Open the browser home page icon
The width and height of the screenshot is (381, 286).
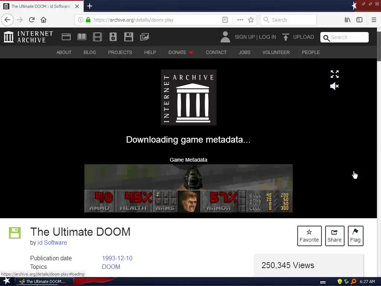(x=44, y=20)
